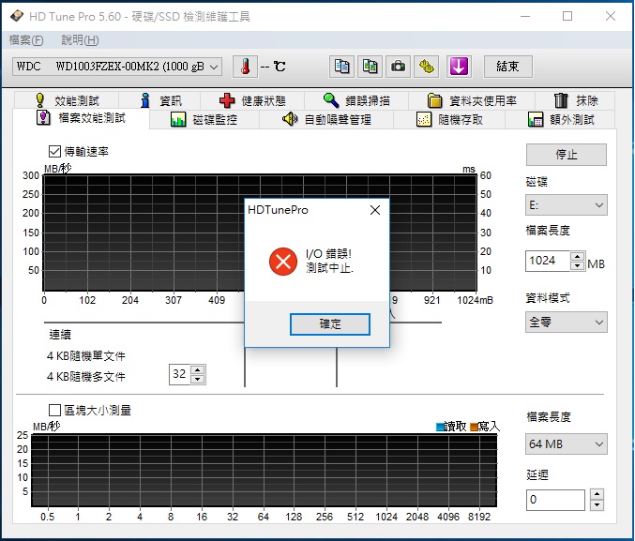Open the 抹除 erase tab
This screenshot has height=541, width=635.
[576, 100]
